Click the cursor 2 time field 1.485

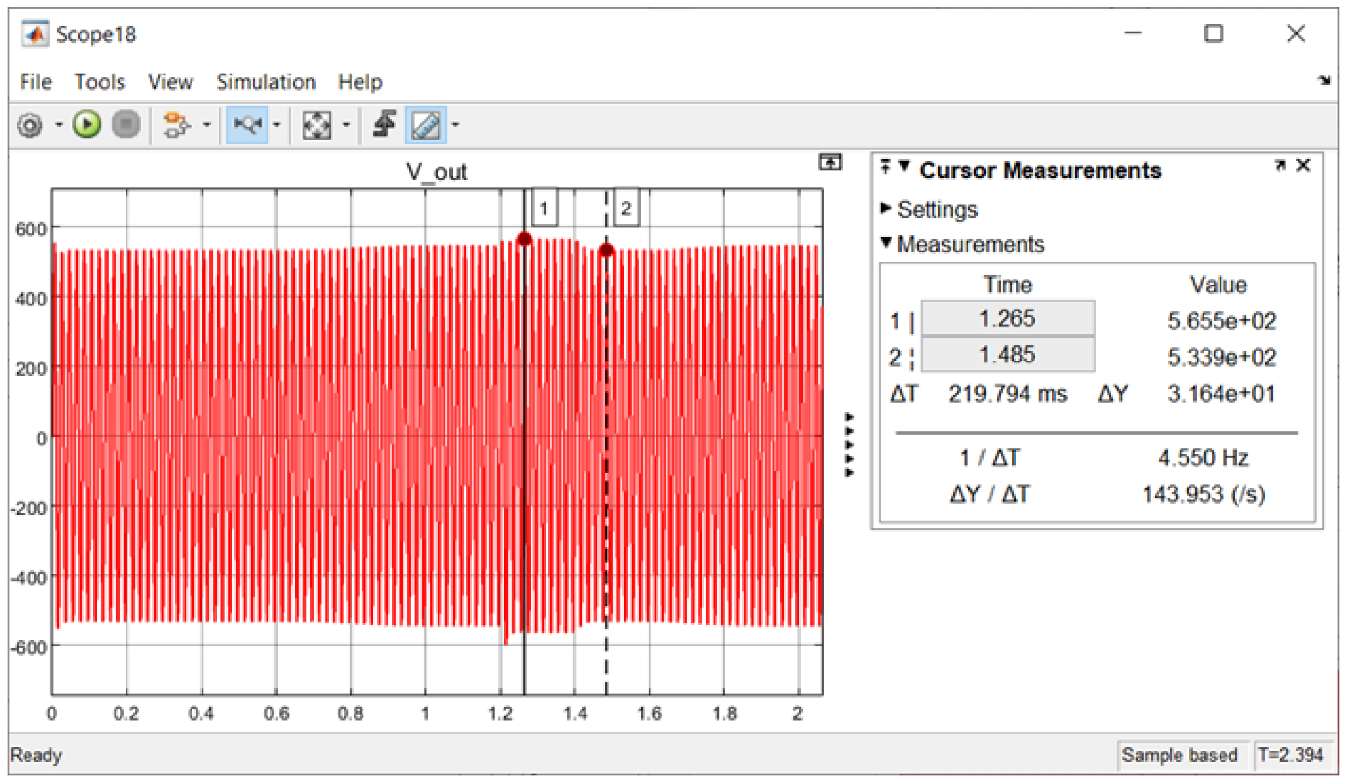(1007, 355)
